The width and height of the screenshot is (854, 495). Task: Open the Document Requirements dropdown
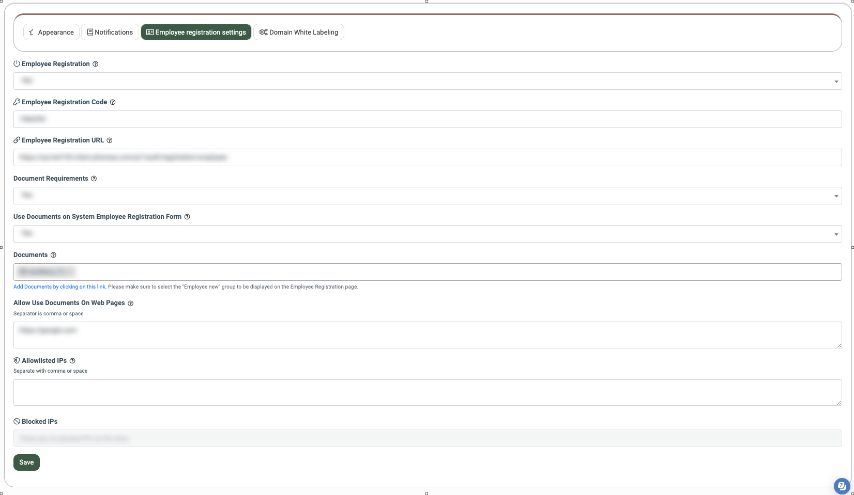(x=427, y=196)
